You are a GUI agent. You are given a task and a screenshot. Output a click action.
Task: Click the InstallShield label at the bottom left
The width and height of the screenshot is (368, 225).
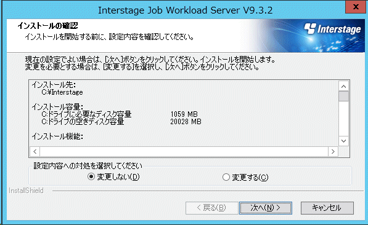[x=26, y=191]
